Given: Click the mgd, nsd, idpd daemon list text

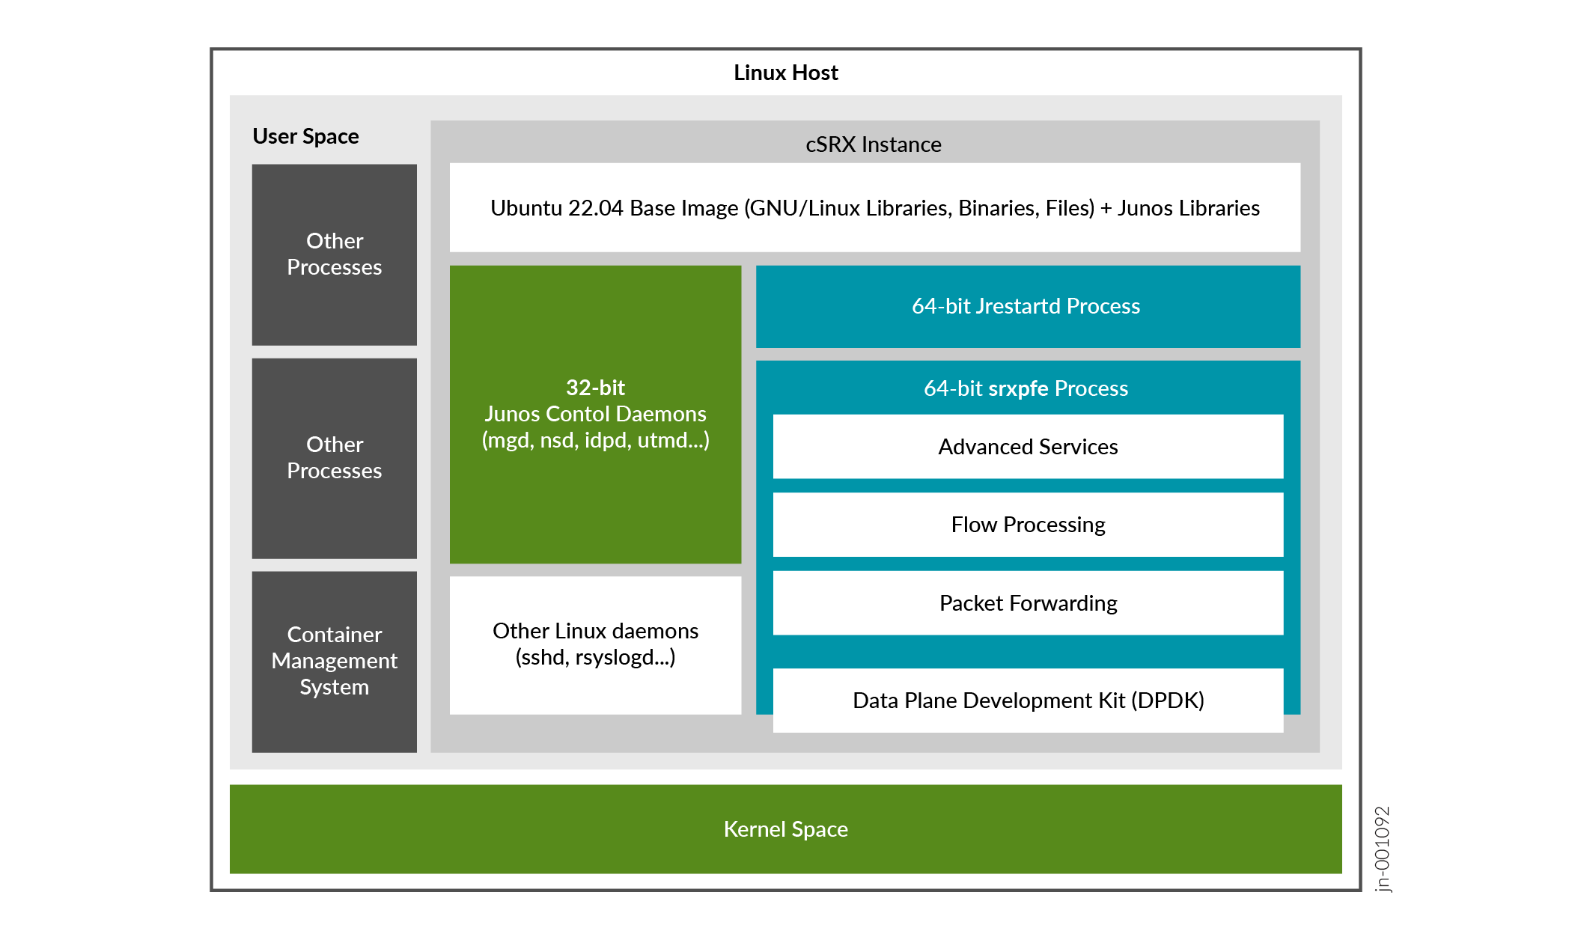Looking at the screenshot, I should (595, 440).
